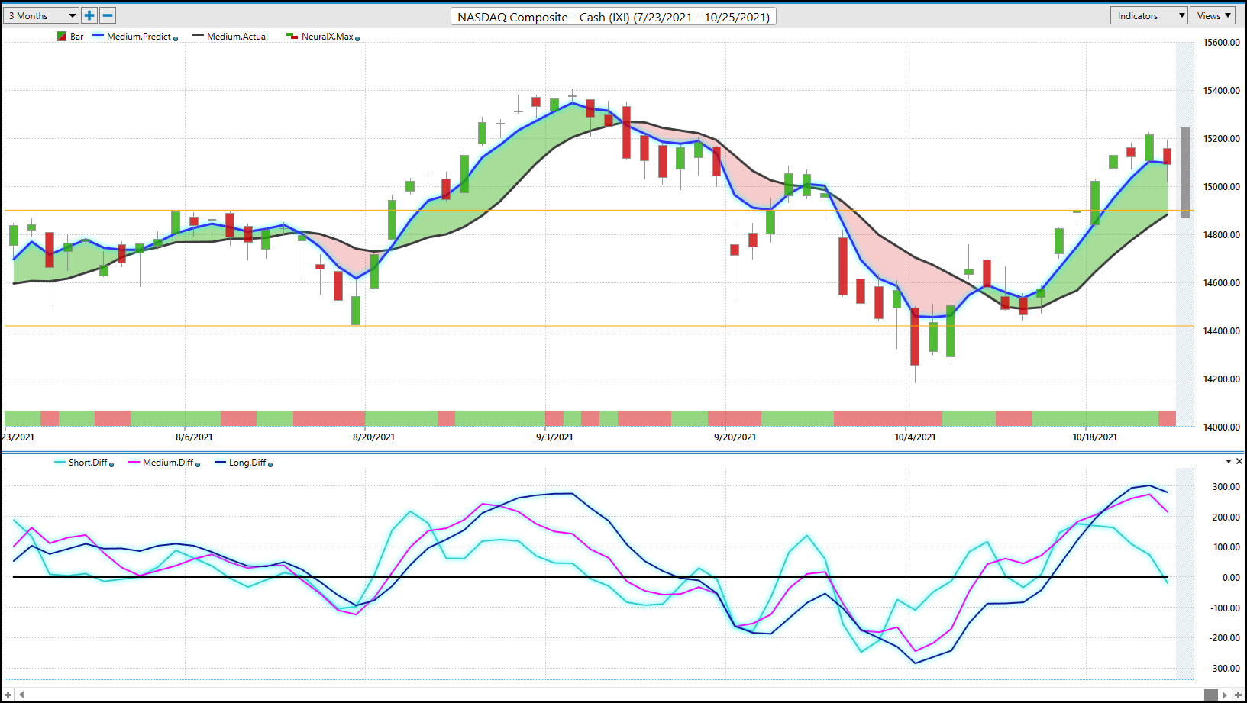Select the NeuralX.Max legend label
This screenshot has width=1247, height=703.
[328, 37]
